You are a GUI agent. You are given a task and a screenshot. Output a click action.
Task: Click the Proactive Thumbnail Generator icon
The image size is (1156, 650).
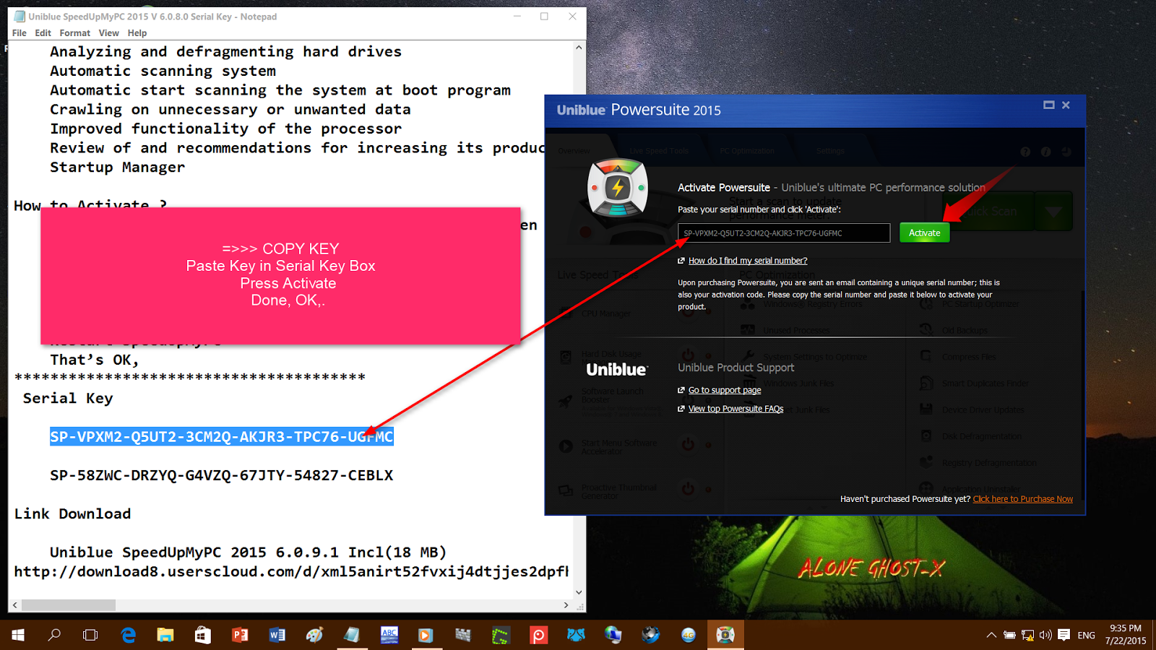pyautogui.click(x=566, y=490)
